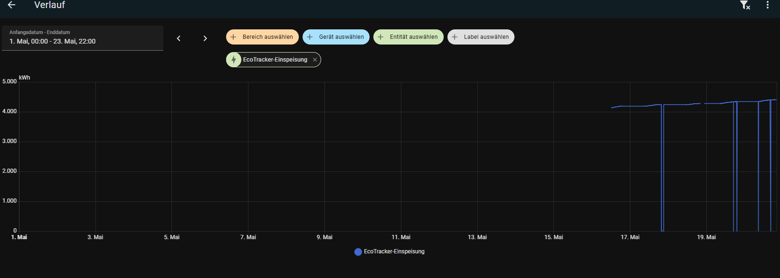Clear filters with the filter-remove icon
The image size is (780, 278).
745,5
